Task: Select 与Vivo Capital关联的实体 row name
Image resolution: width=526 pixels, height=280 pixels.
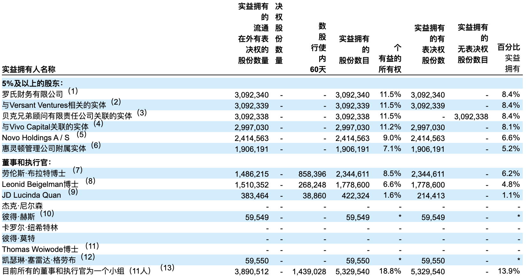Action: pos(45,127)
